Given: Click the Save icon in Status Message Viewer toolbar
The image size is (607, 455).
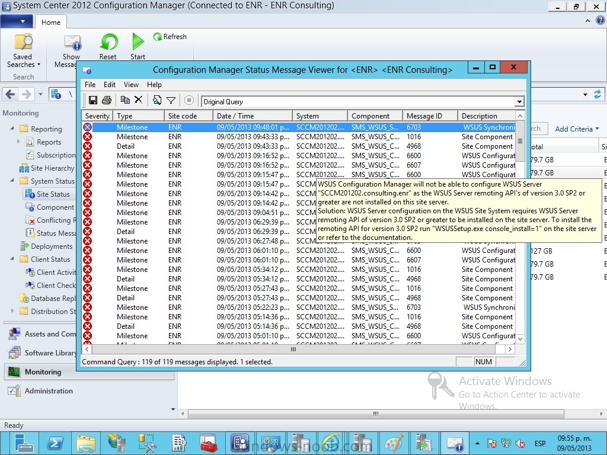Looking at the screenshot, I should pos(93,100).
